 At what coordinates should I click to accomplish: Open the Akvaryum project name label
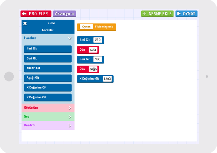[64, 14]
